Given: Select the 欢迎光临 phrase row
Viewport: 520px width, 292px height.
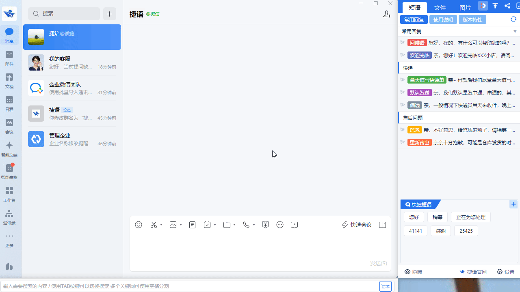Looking at the screenshot, I should [x=459, y=55].
